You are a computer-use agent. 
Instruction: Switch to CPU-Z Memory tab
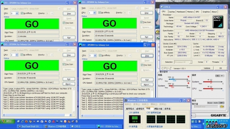pyautogui.click(x=190, y=12)
